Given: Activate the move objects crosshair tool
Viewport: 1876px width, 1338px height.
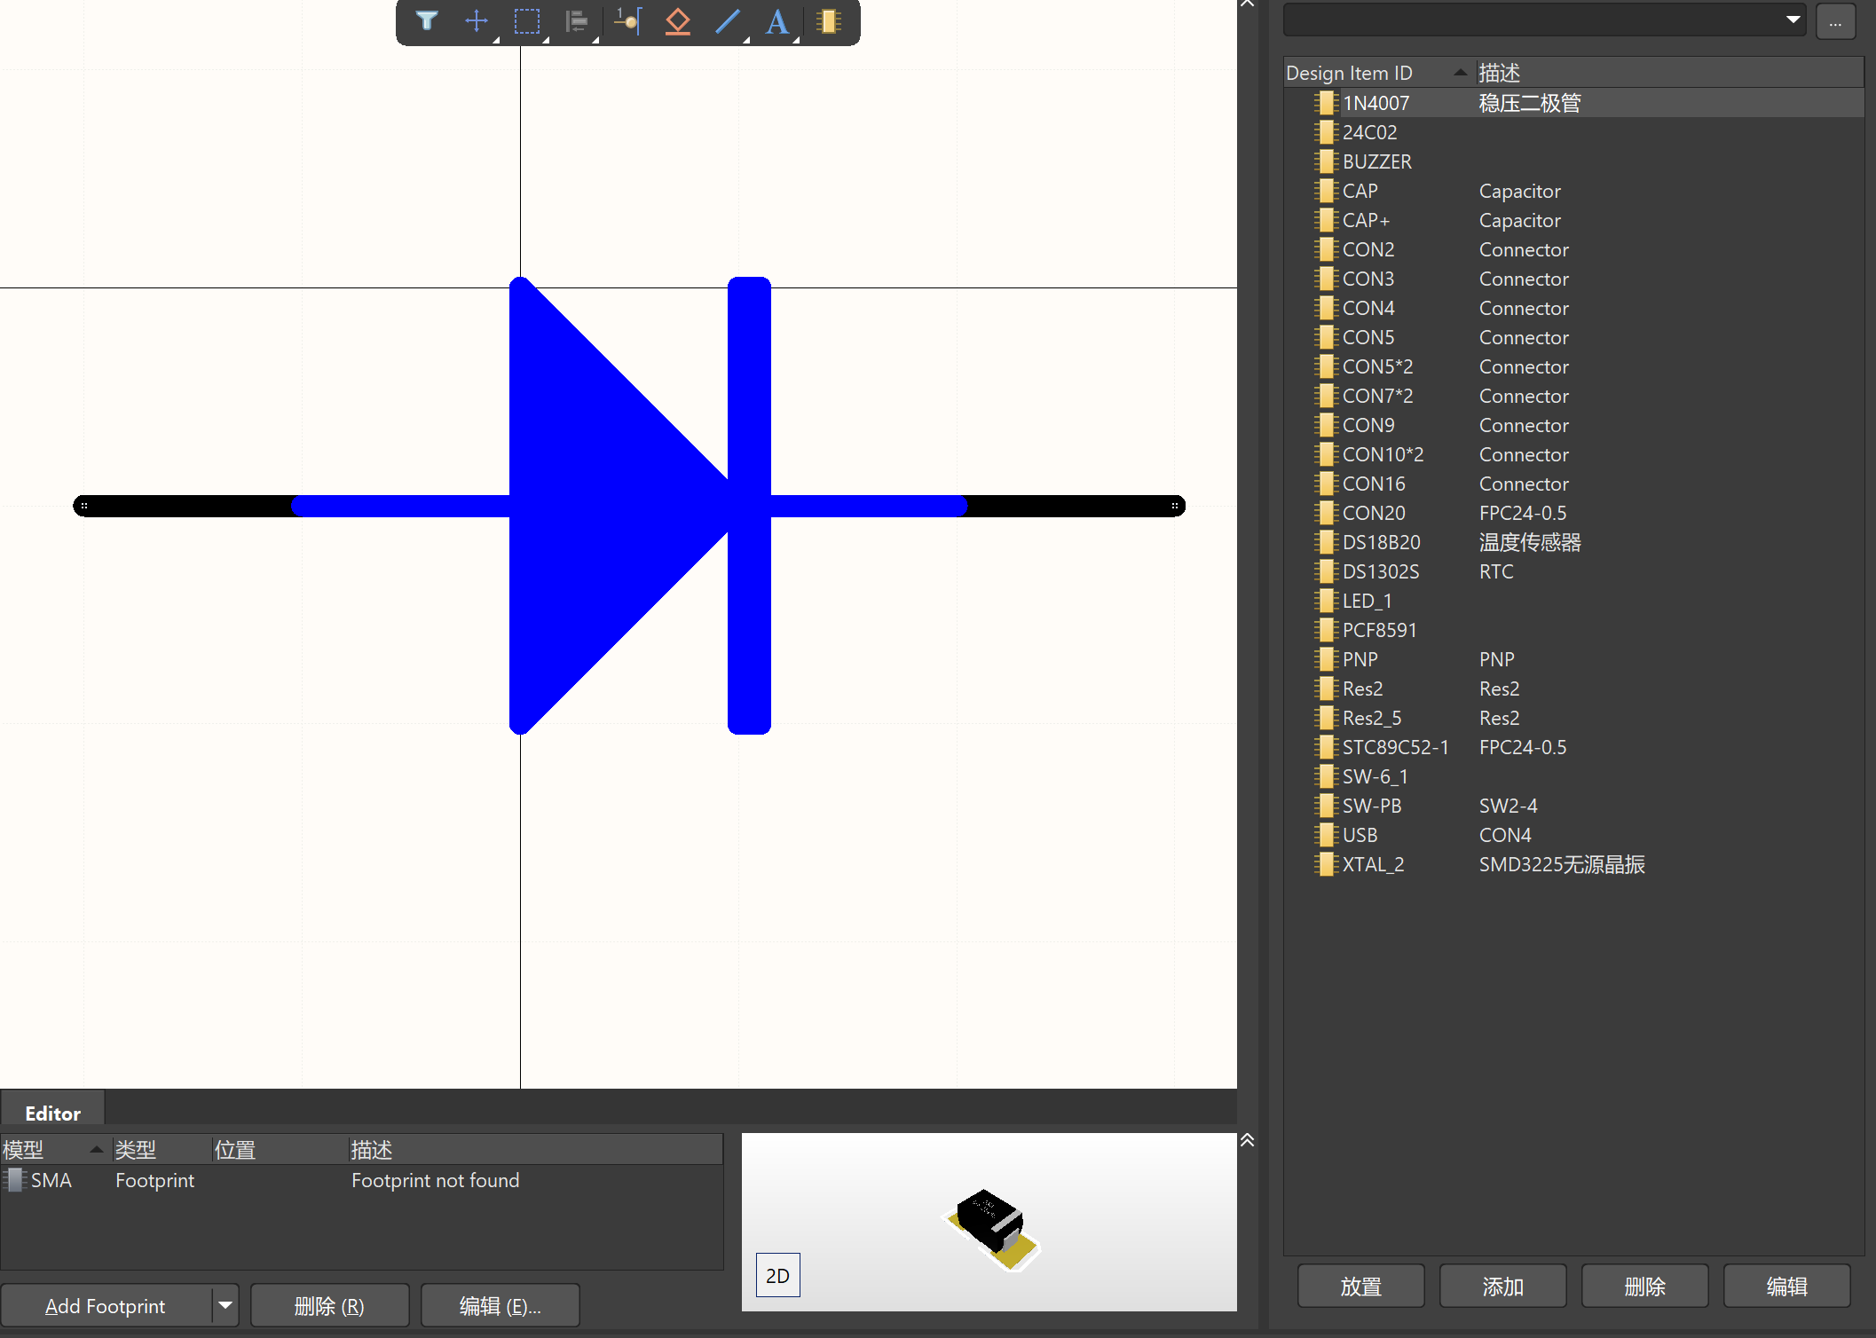Looking at the screenshot, I should click(x=477, y=21).
